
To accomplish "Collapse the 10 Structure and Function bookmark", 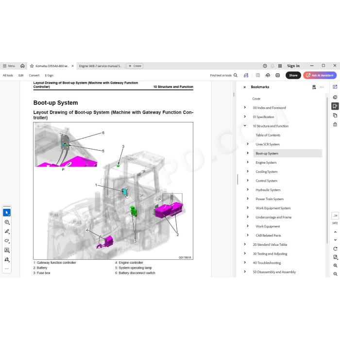I will pyautogui.click(x=245, y=125).
